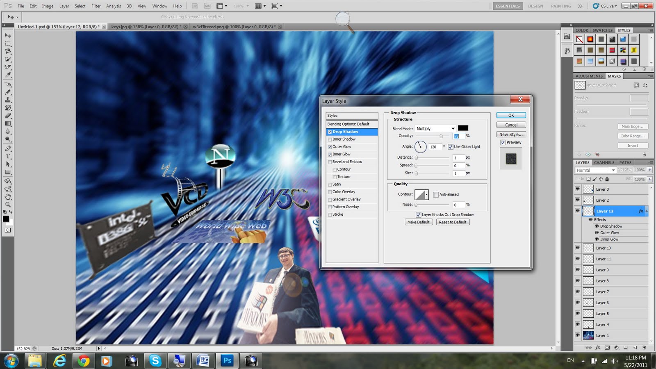Image resolution: width=656 pixels, height=369 pixels.
Task: Open the Layers panel Opacity arrow
Action: point(650,170)
